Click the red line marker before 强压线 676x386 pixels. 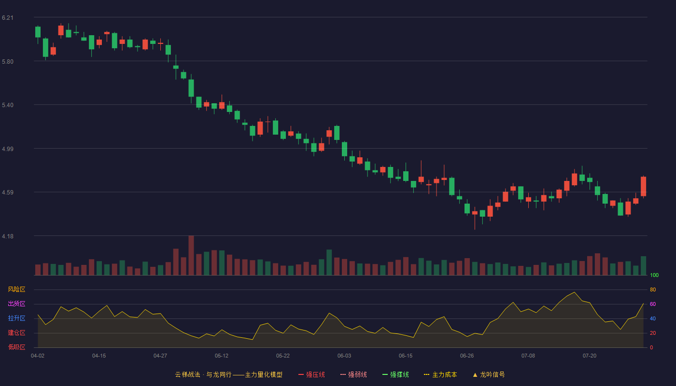click(x=301, y=374)
